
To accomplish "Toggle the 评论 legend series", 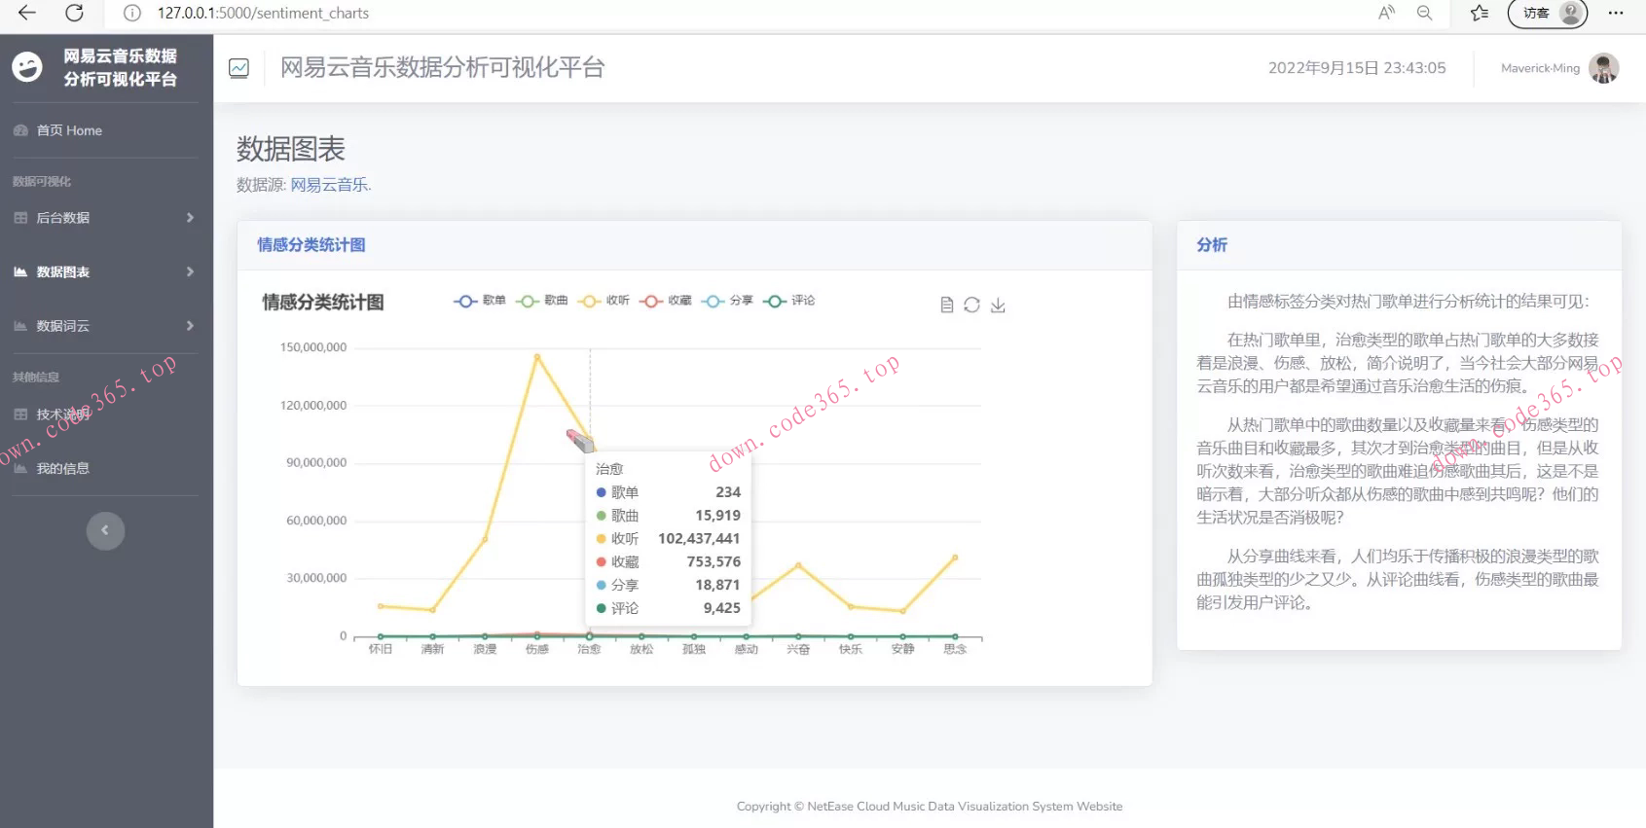I will click(x=789, y=301).
